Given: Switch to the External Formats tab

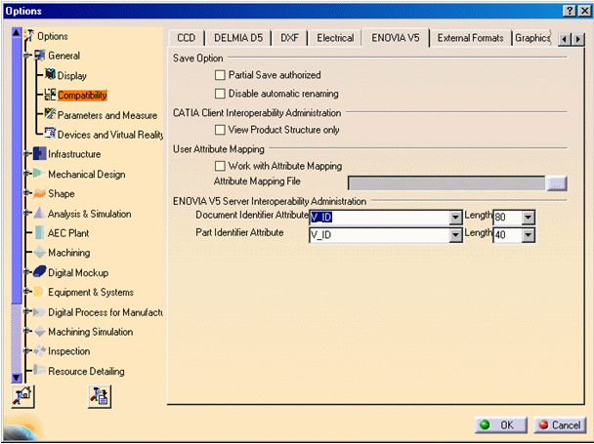Looking at the screenshot, I should point(470,38).
